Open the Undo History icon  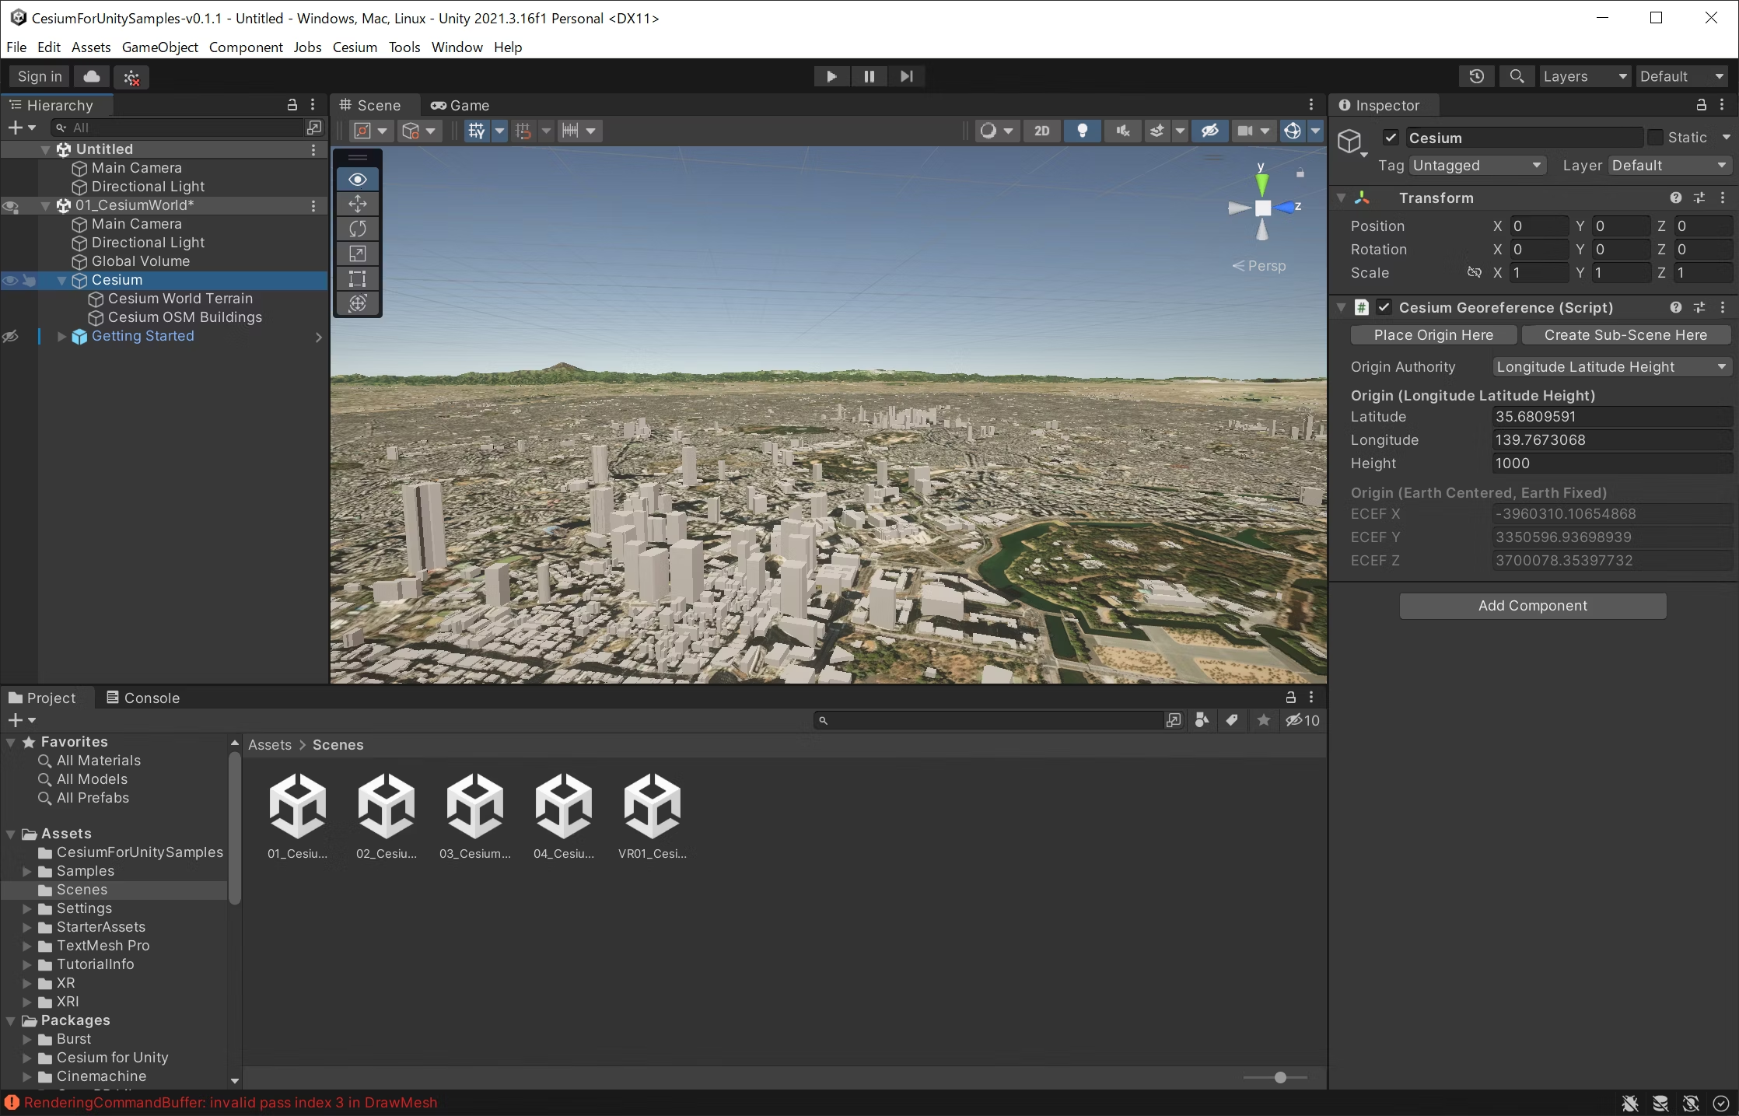tap(1476, 76)
